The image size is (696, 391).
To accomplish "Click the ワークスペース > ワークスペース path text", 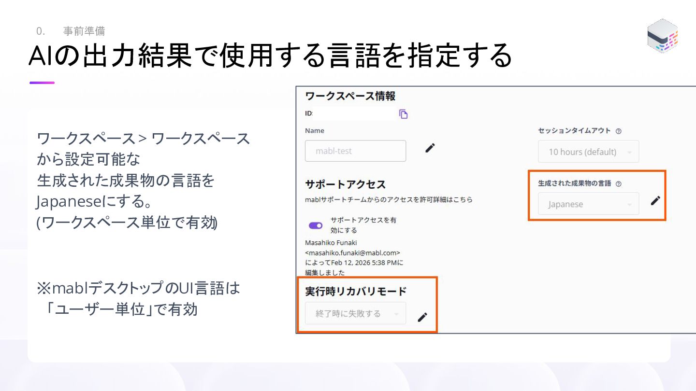I will tap(144, 139).
